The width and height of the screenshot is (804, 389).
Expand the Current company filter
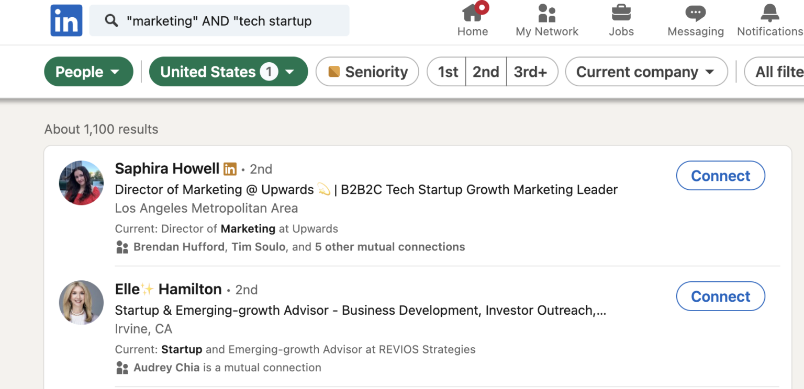[646, 72]
